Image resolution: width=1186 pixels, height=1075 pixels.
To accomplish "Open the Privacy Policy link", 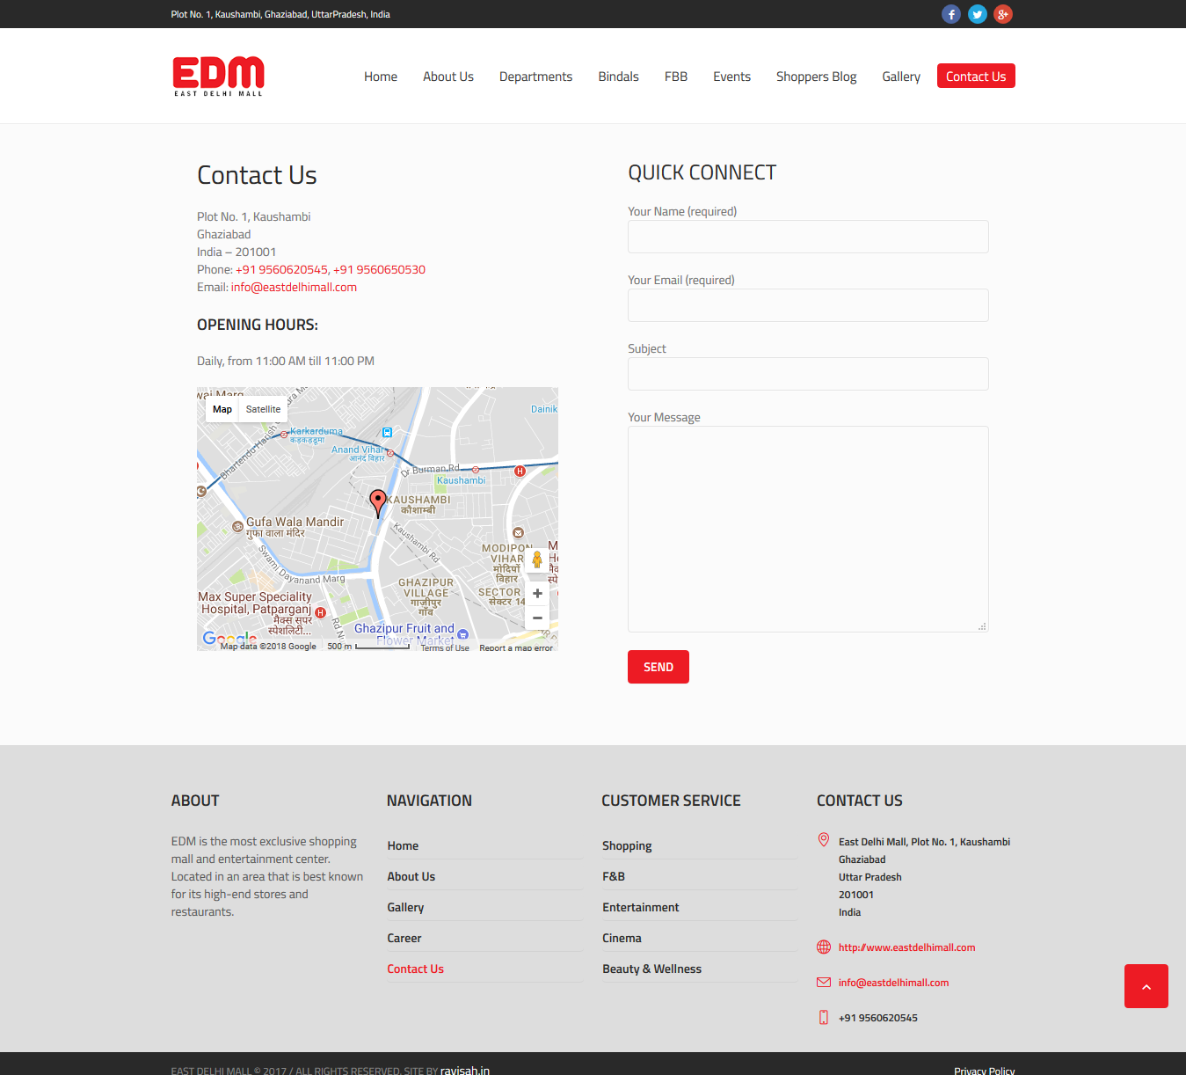I will pyautogui.click(x=984, y=1070).
